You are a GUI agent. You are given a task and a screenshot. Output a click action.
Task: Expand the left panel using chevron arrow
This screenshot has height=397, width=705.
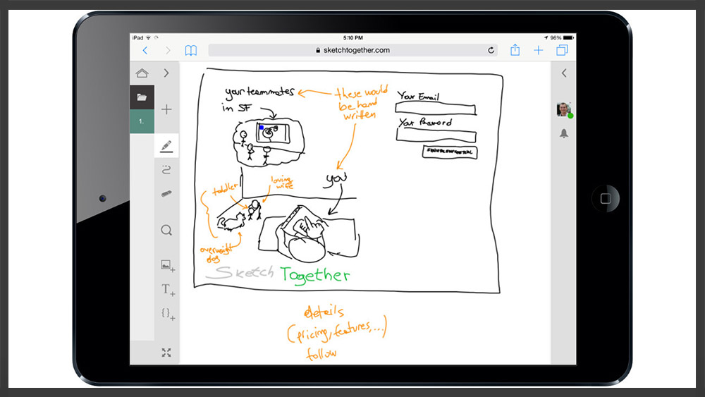click(166, 73)
